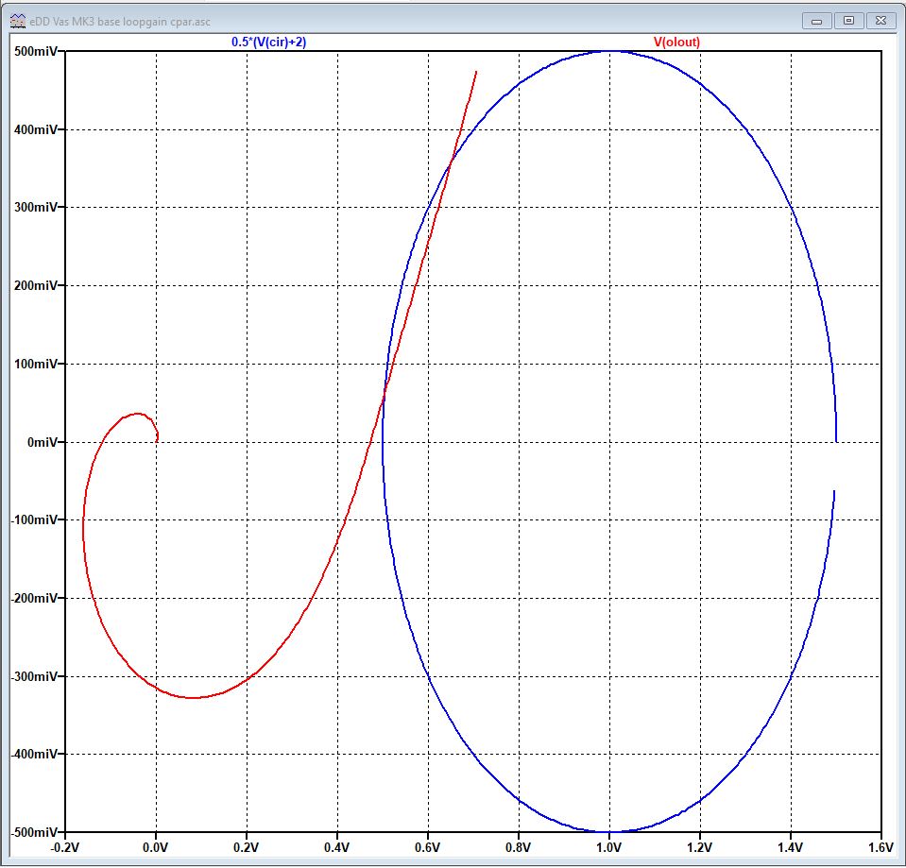Click the 0.8V horizontal axis label
Screen dimensions: 906x868
519,847
